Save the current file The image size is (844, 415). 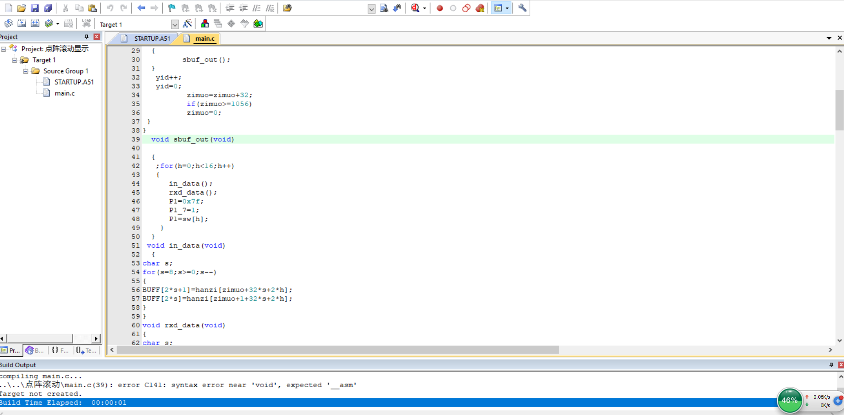(x=35, y=8)
